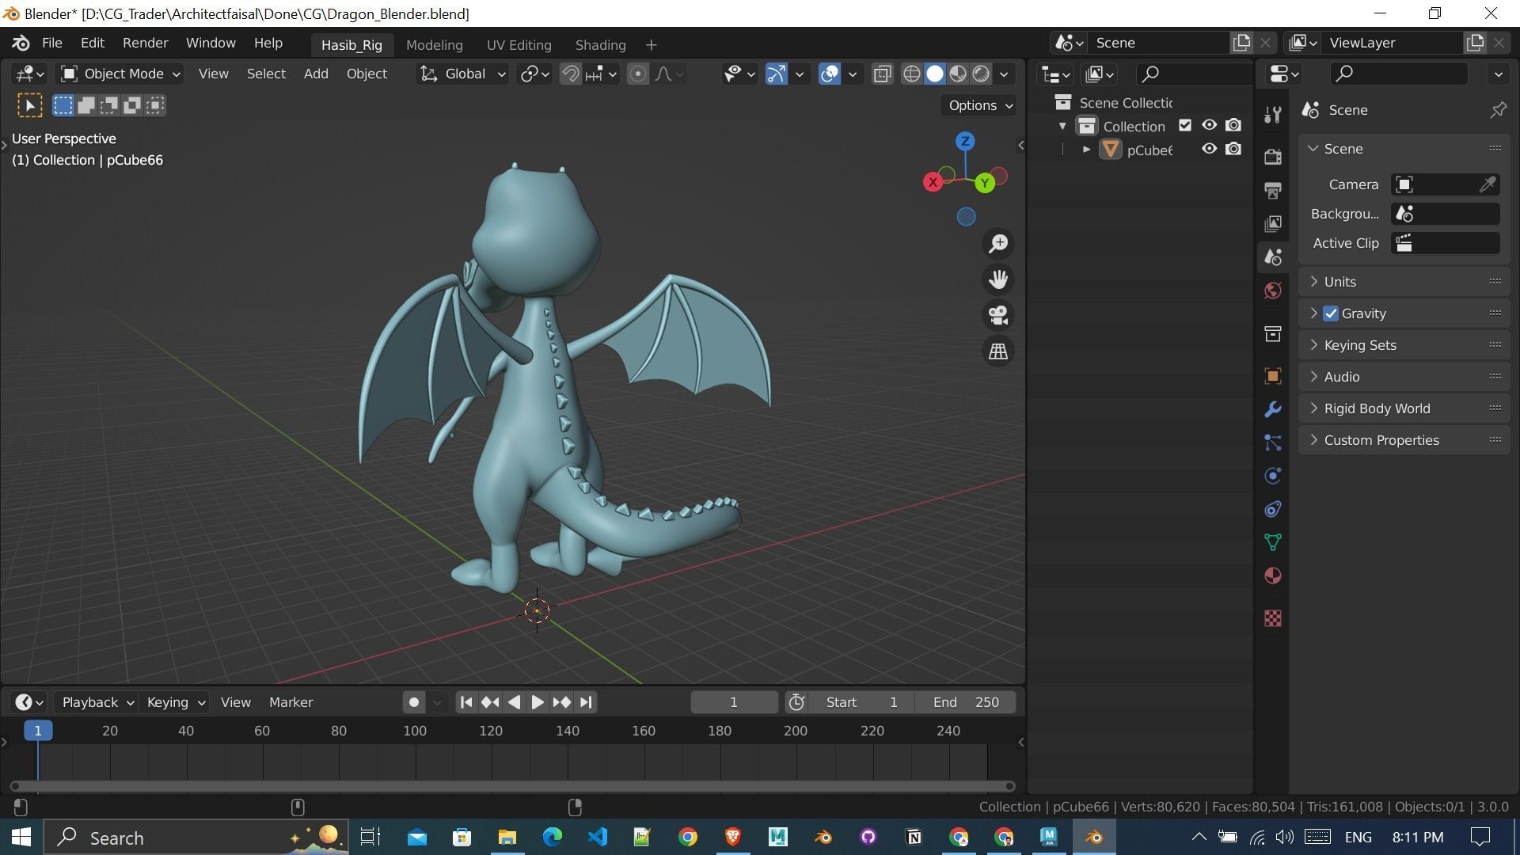Select material preview shading
The width and height of the screenshot is (1520, 855).
[958, 74]
